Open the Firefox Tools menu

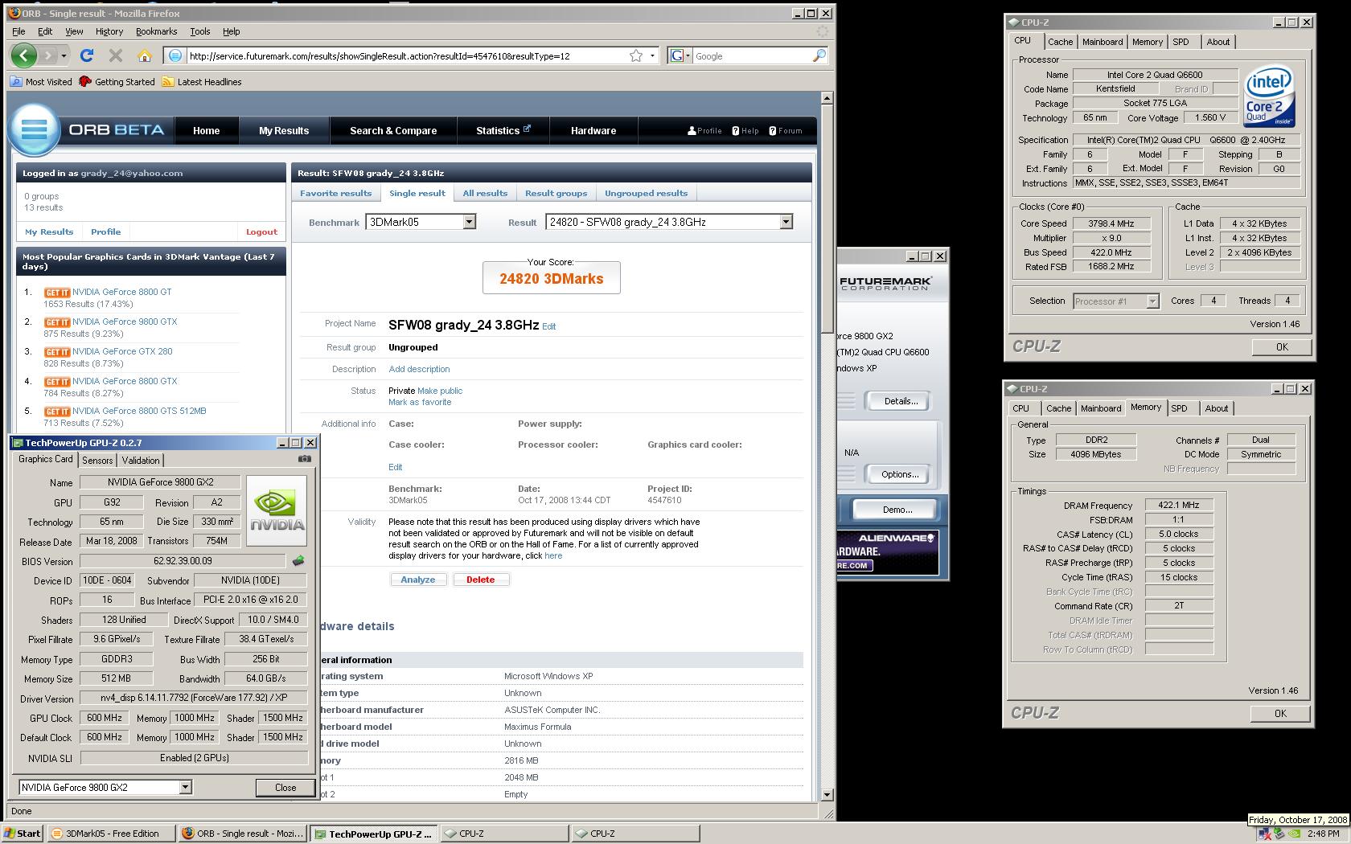(x=199, y=31)
